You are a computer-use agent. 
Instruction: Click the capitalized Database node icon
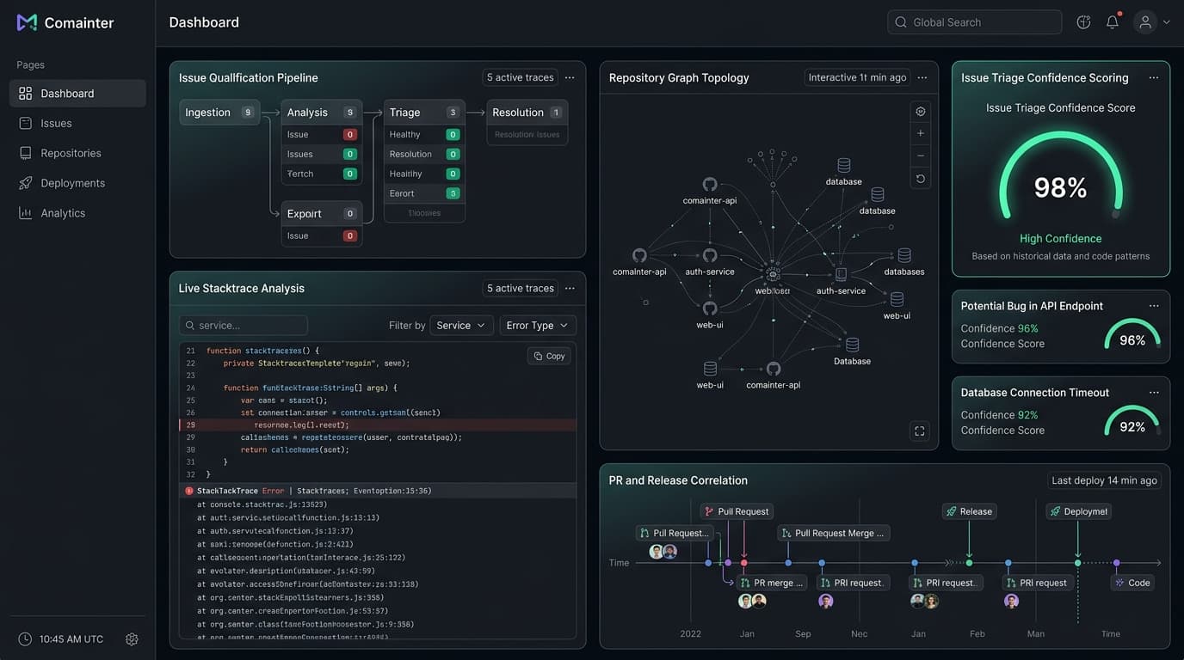(852, 345)
